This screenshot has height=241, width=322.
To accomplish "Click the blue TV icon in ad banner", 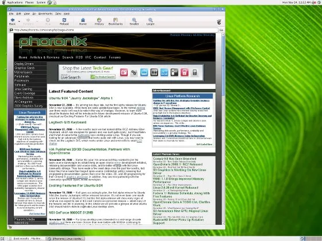I will point(144,72).
